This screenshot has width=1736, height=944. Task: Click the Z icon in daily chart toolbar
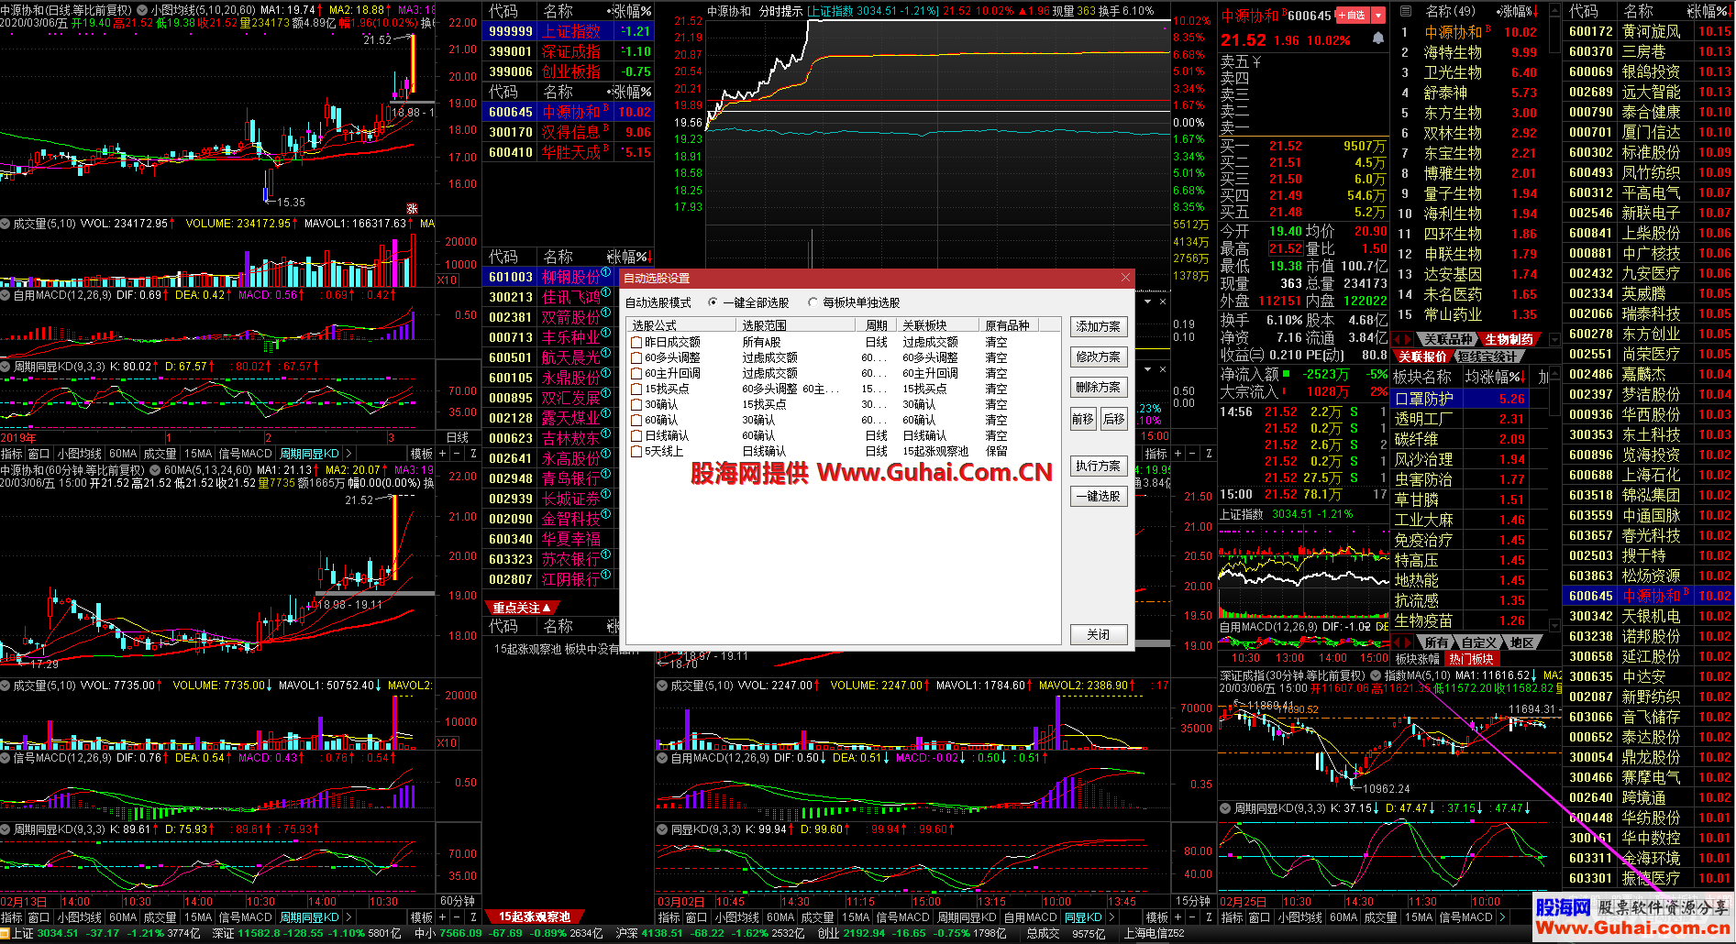473,454
